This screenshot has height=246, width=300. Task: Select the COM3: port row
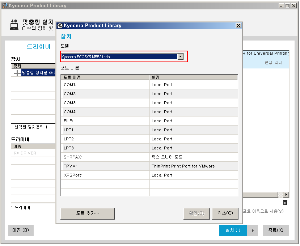click(x=149, y=103)
